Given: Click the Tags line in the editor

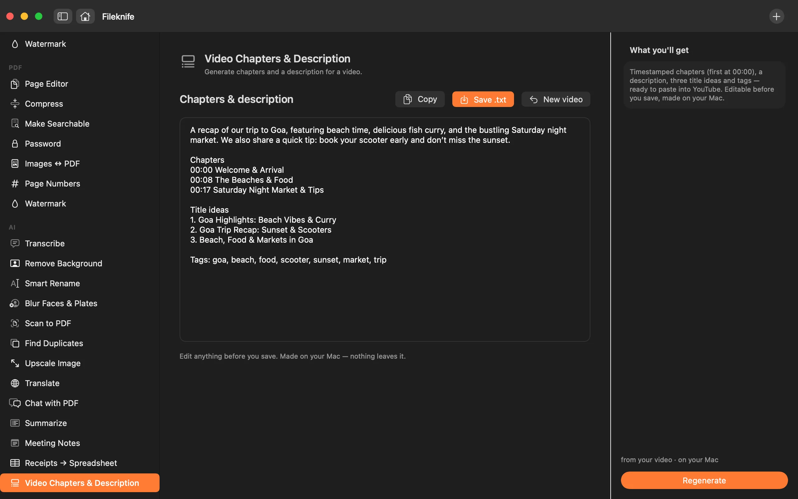Looking at the screenshot, I should (288, 260).
